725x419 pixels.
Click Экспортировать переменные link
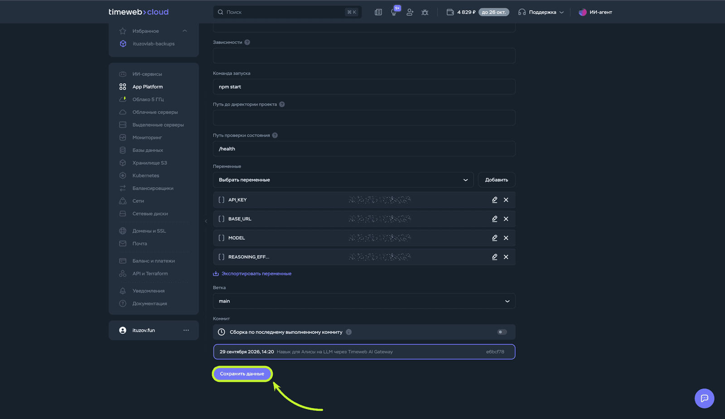tap(252, 274)
